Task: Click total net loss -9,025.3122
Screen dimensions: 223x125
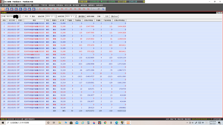Action: 122,111
